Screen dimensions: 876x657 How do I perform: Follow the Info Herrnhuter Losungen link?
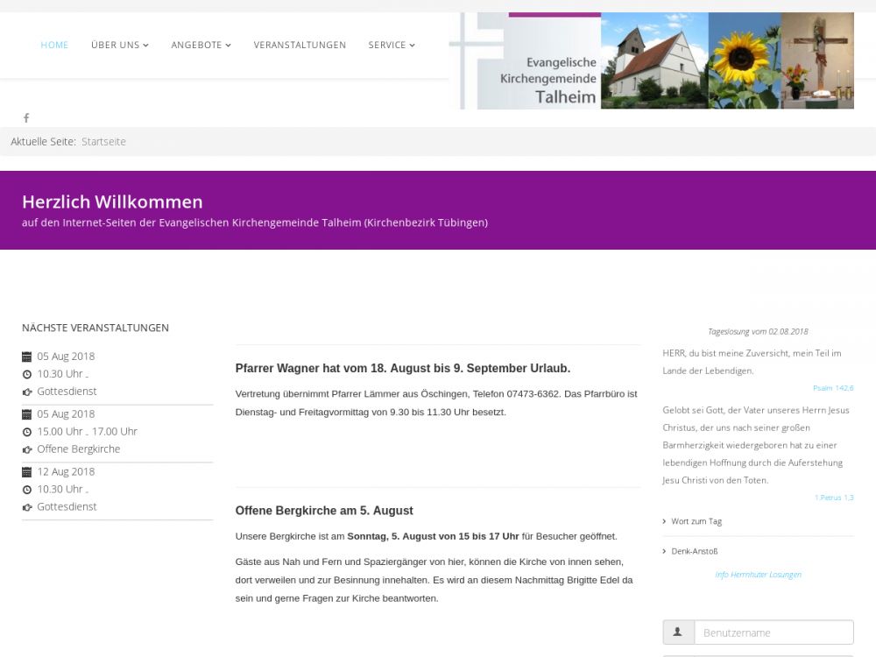click(758, 575)
